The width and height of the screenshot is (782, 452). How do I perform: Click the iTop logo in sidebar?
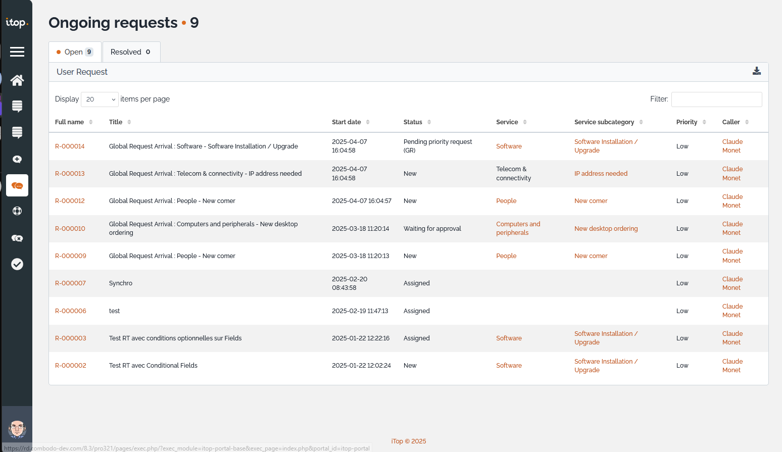pyautogui.click(x=17, y=23)
